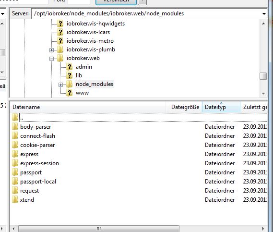Select the www folder in the tree
The height and width of the screenshot is (232, 273).
click(x=82, y=93)
